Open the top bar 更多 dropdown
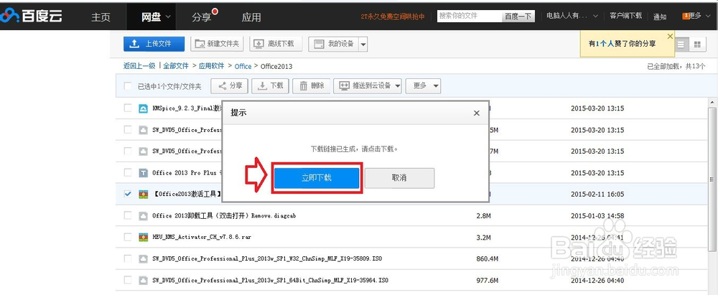 pos(698,16)
